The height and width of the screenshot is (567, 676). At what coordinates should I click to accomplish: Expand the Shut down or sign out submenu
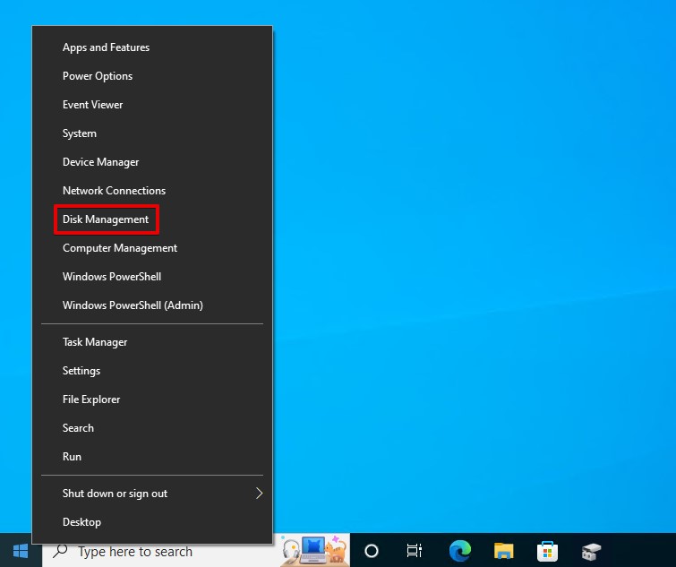point(152,494)
